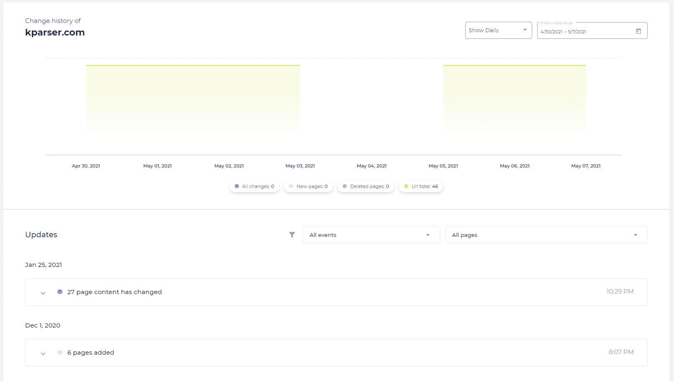Toggle the Url total legend chip
This screenshot has width=674, height=381.
[x=421, y=186]
